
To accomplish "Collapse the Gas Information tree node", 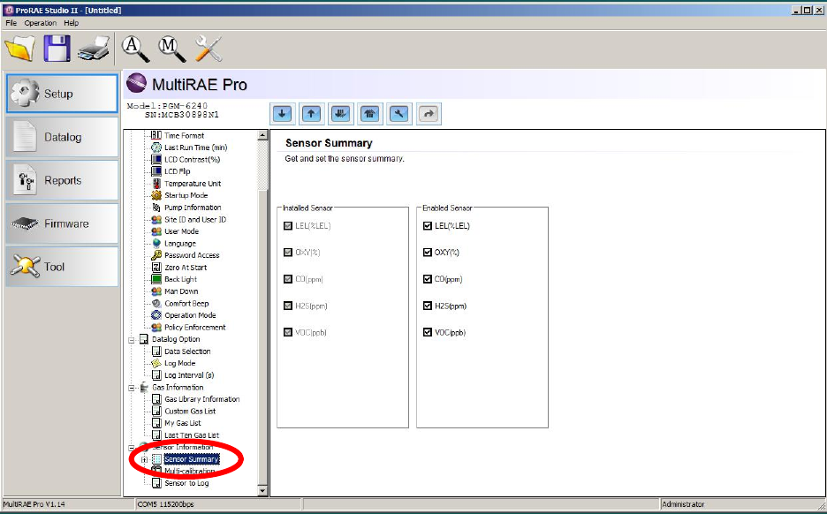I will coord(132,388).
